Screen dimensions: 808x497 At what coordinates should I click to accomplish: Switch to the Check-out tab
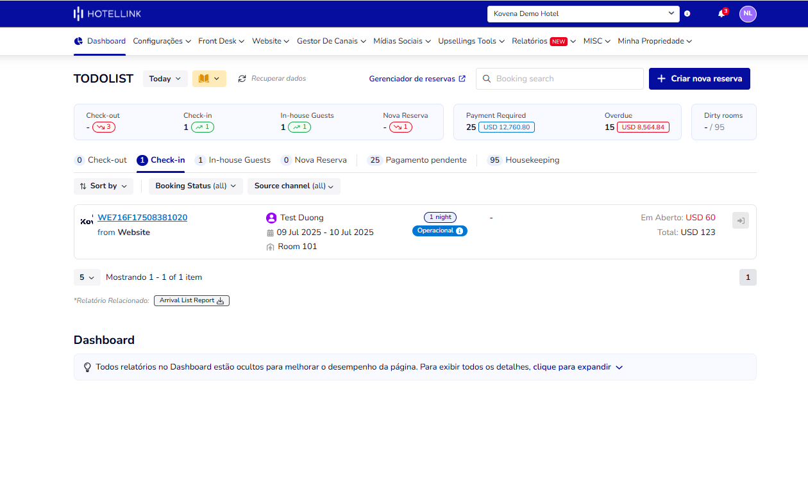point(101,160)
